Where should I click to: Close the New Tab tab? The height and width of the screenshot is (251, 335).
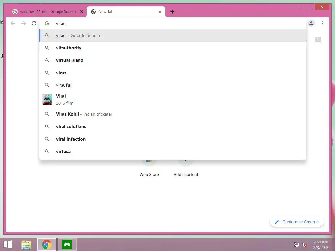pos(160,12)
